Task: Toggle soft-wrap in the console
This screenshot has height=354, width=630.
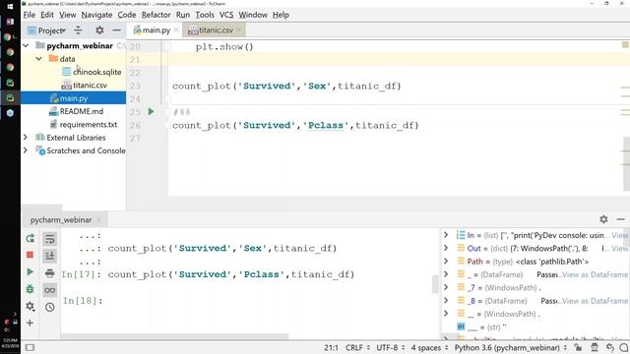Action: (50, 239)
